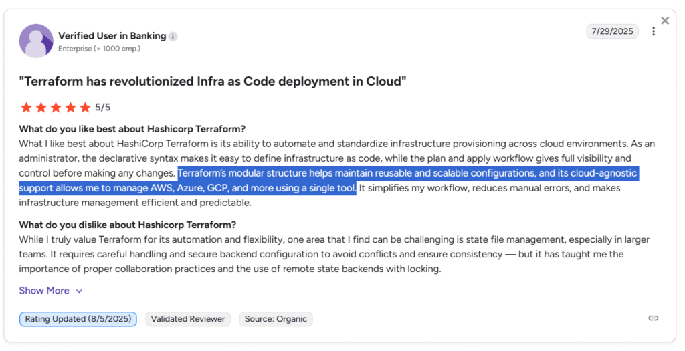Click the Validated Reviewer badge
685x351 pixels.
[x=188, y=319]
